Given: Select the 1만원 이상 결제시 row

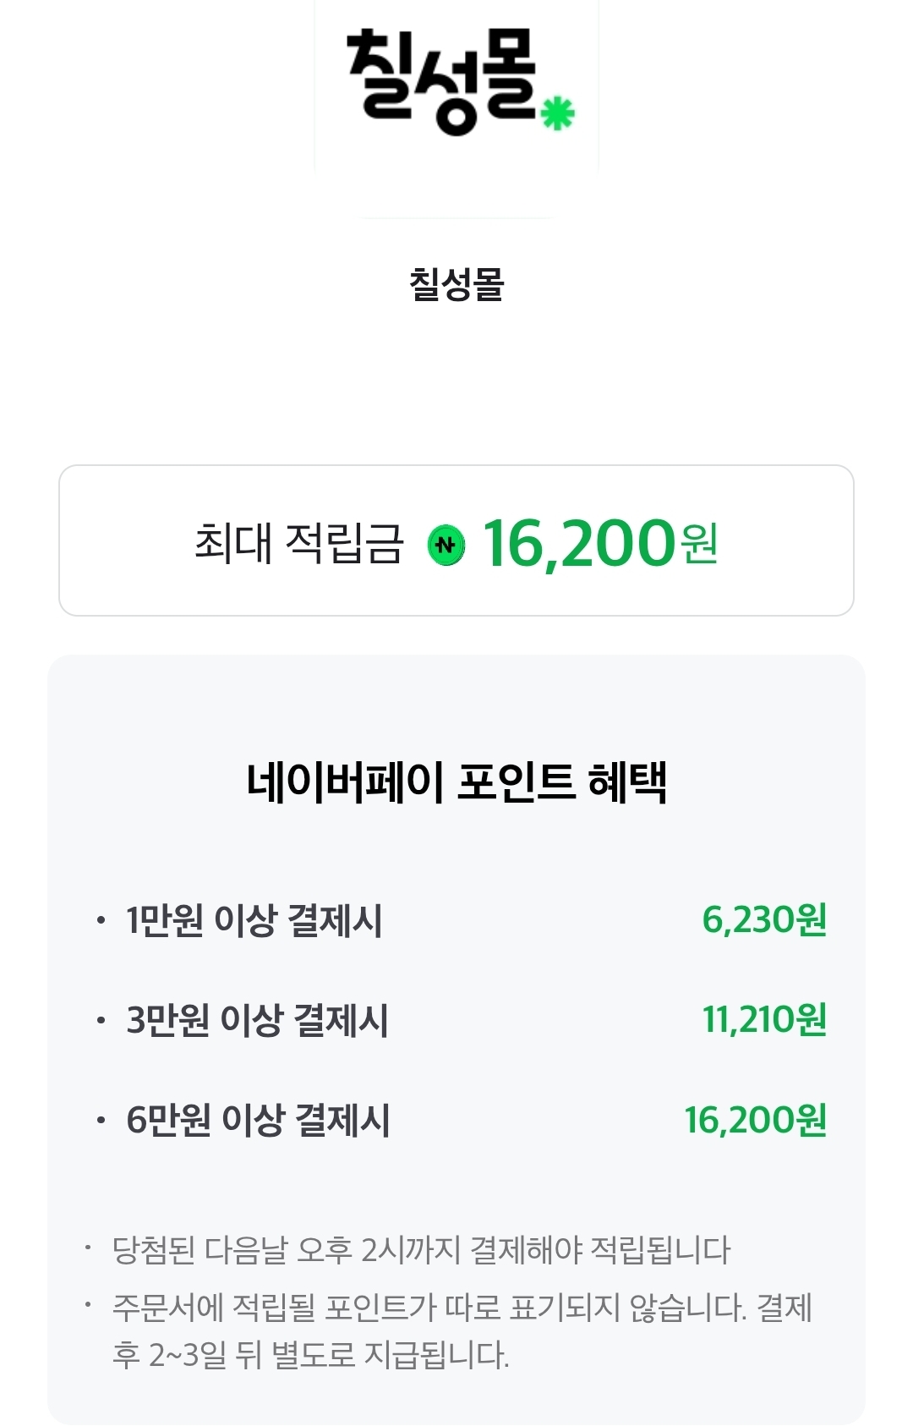Looking at the screenshot, I should click(x=254, y=920).
